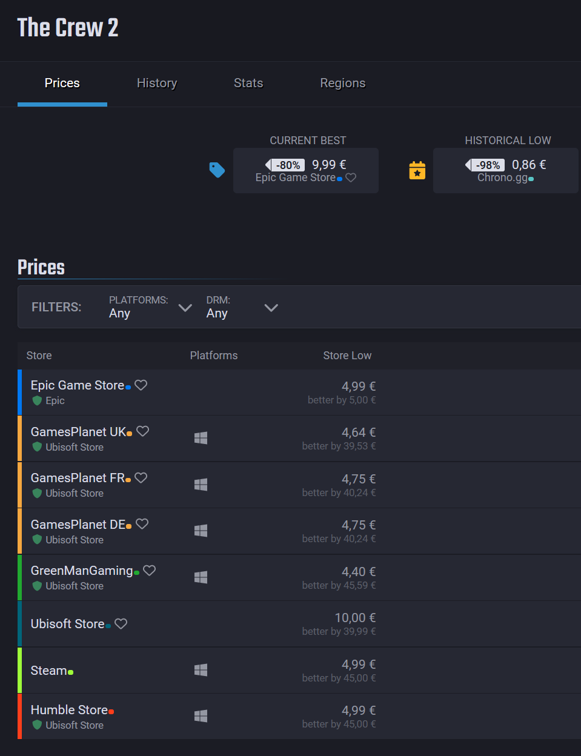Click the -80% discount badge
This screenshot has height=756, width=581.
[x=285, y=165]
